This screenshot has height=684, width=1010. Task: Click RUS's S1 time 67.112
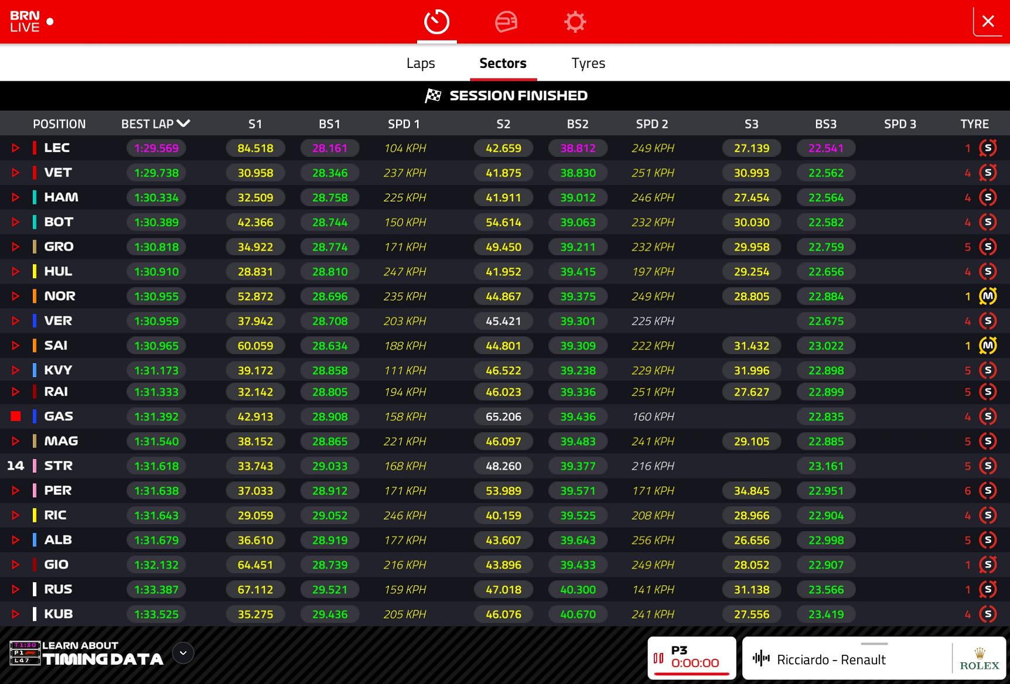255,589
